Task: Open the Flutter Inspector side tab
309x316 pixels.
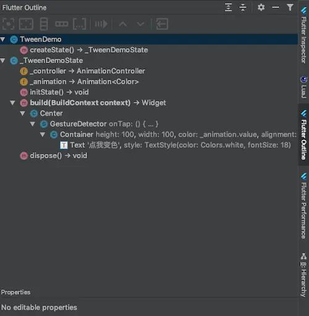Action: 303,35
